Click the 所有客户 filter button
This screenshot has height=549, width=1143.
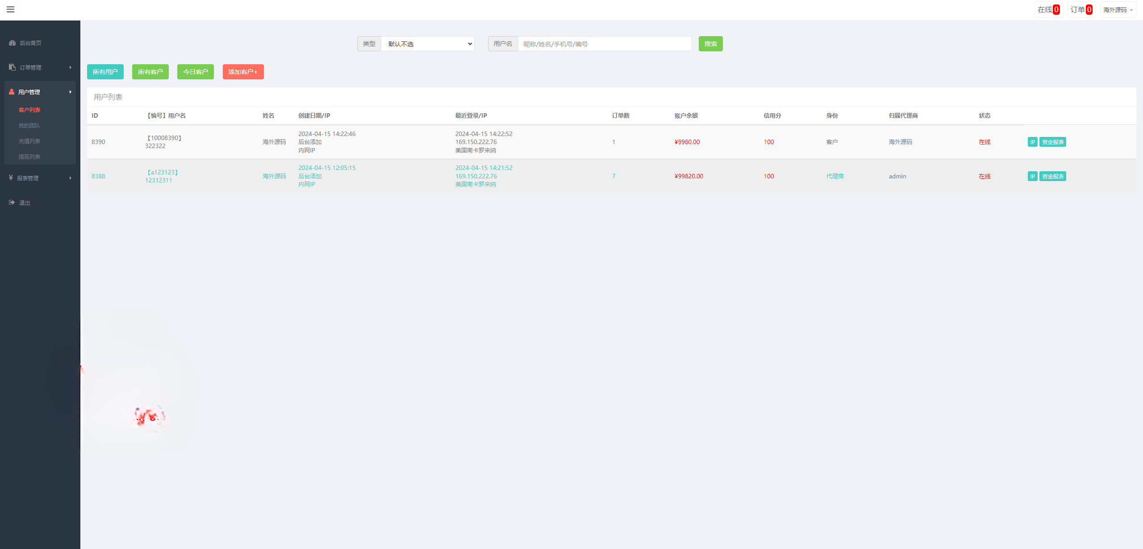click(x=150, y=72)
